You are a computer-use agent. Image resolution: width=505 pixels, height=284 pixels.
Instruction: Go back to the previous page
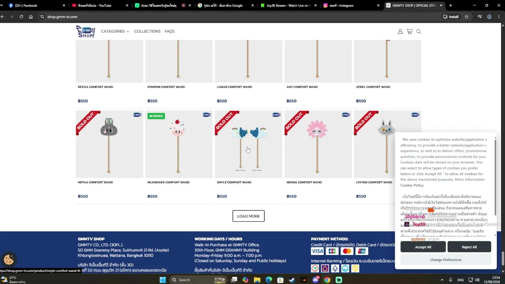point(2,17)
